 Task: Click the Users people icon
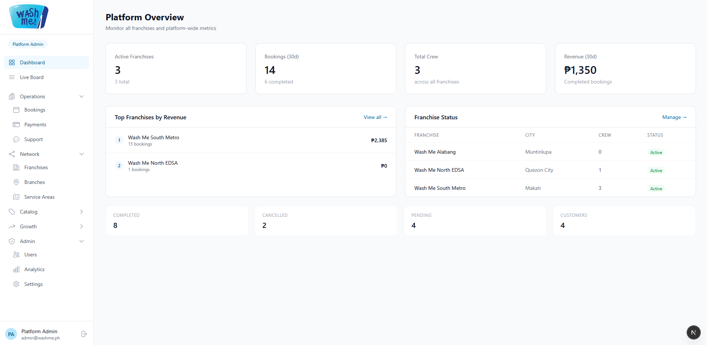16,255
